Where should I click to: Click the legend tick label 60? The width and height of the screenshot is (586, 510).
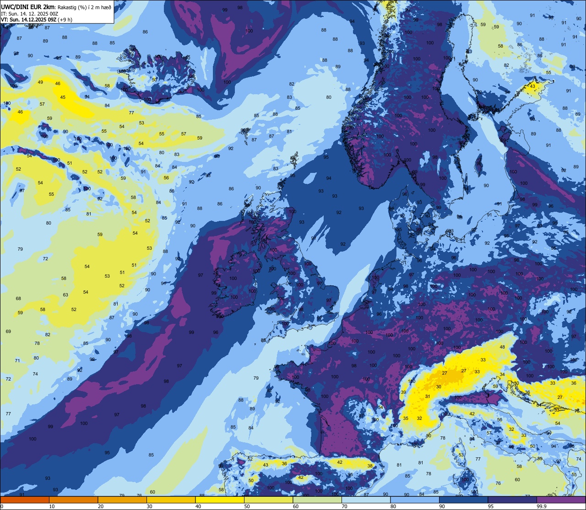pyautogui.click(x=296, y=506)
